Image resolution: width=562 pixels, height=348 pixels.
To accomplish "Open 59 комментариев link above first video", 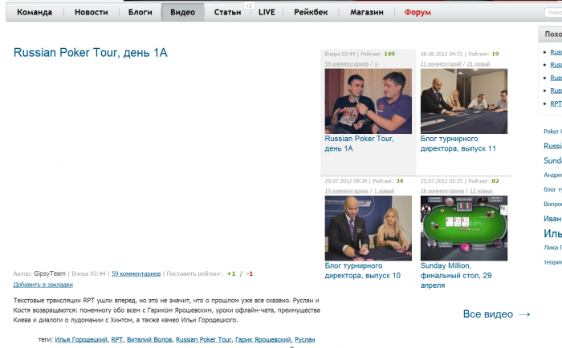I will (x=346, y=63).
